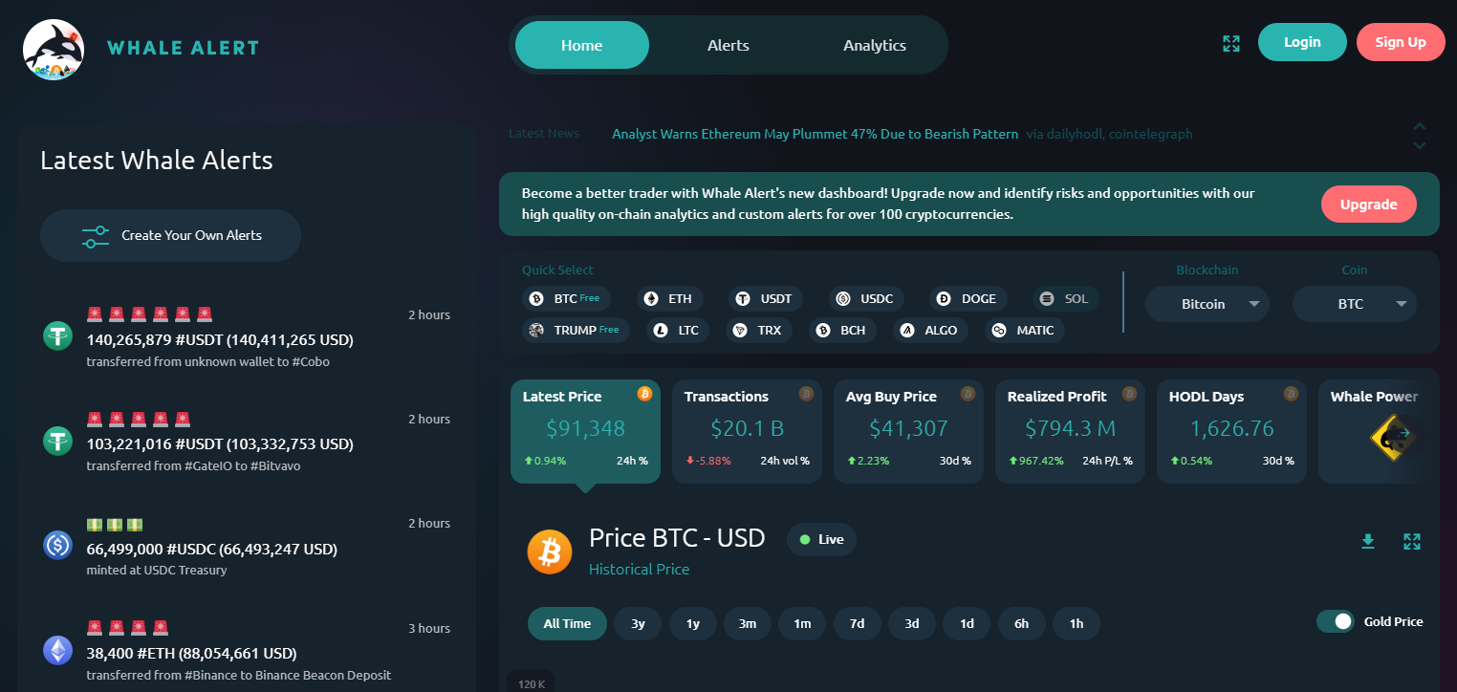Click the USDC coin icon in alerts list
The height and width of the screenshot is (692, 1457).
58,545
